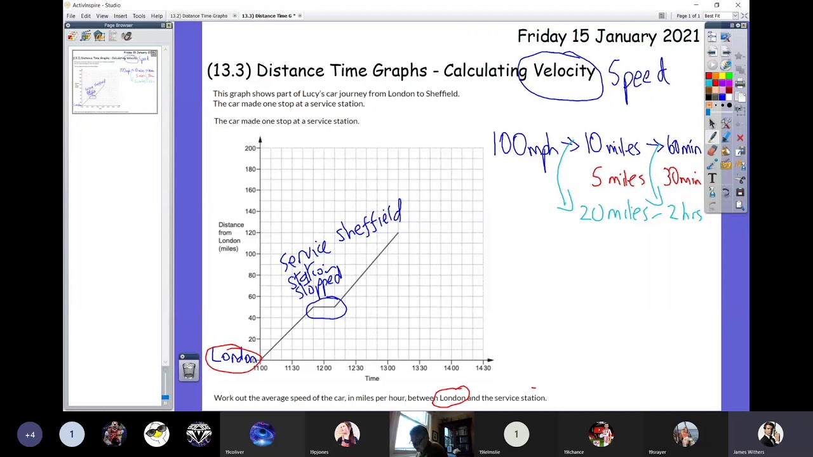Go to the next page arrow
813x457 pixels.
coord(726,51)
